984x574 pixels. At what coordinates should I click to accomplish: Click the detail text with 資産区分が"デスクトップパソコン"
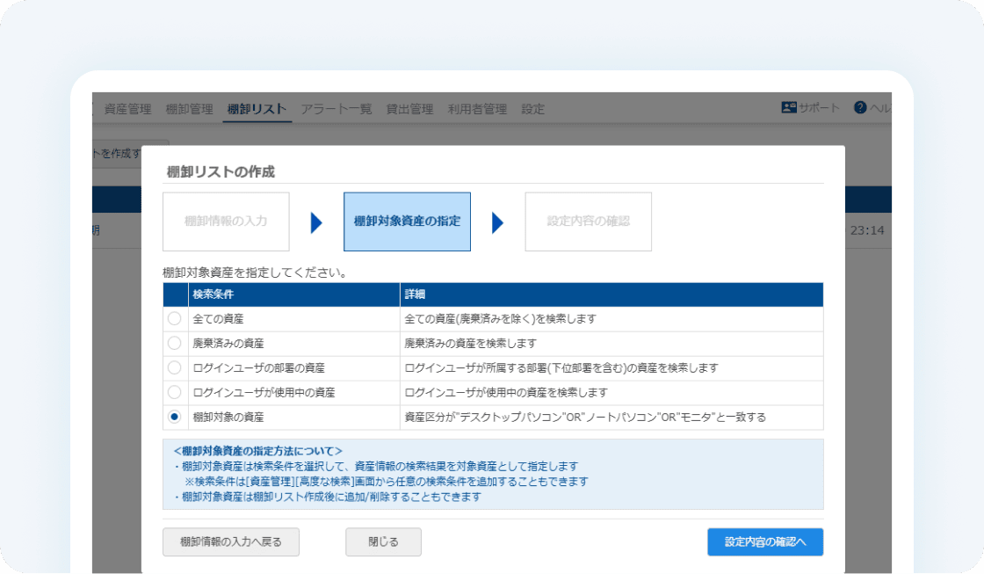point(585,417)
